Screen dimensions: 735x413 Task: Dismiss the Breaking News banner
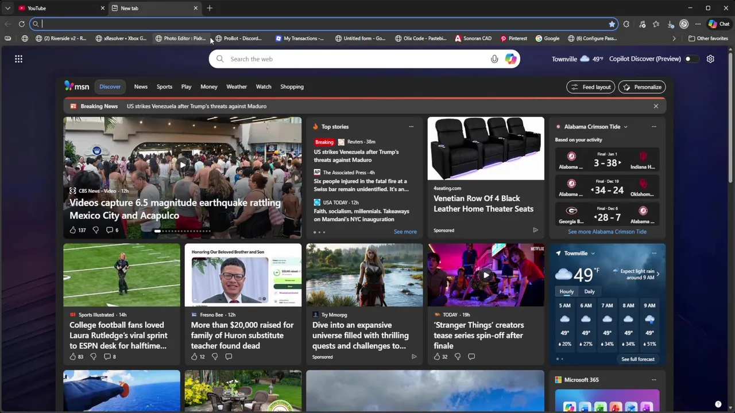tap(656, 106)
